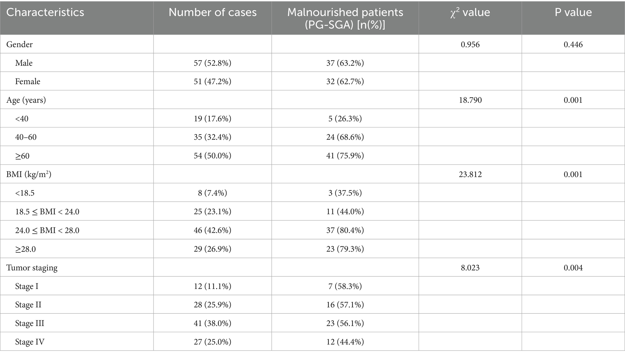The height and width of the screenshot is (356, 625).
Task: Click the 40–60 age group label
Action: [x=26, y=137]
